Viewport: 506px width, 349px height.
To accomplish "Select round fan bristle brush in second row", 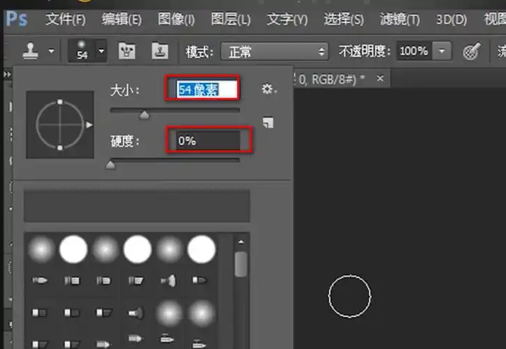I will point(168,281).
